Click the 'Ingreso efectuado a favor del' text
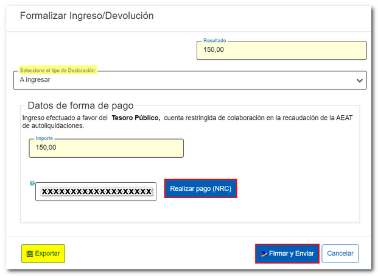 point(65,118)
